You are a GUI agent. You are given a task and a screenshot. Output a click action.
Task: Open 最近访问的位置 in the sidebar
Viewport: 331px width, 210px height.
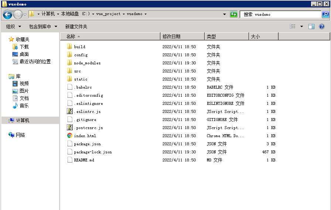coord(35,61)
